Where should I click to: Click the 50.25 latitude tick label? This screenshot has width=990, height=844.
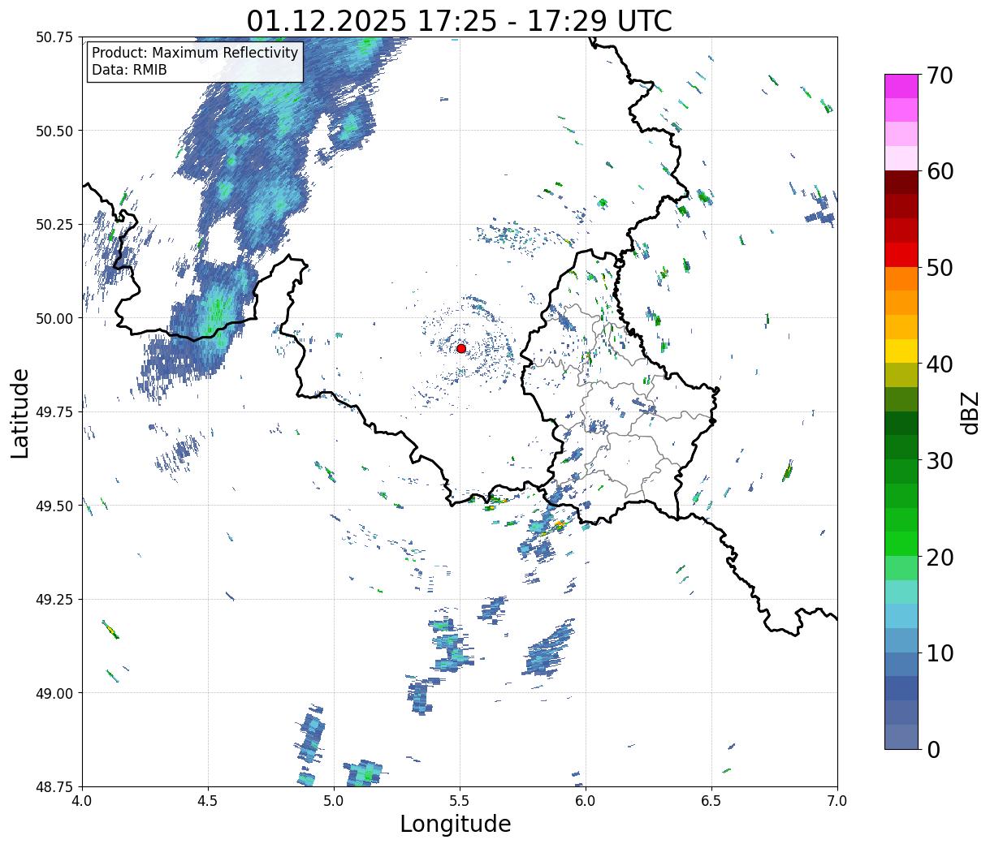(54, 225)
